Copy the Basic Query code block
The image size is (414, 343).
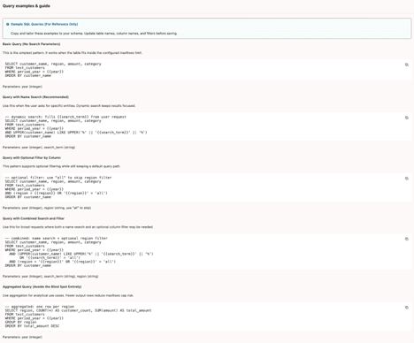pos(407,65)
